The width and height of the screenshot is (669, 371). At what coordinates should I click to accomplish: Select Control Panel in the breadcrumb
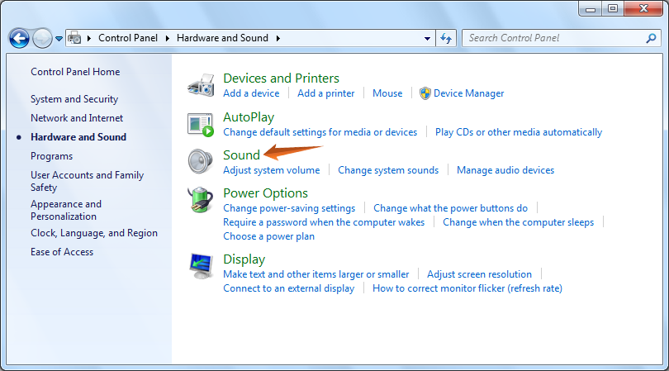coord(128,38)
